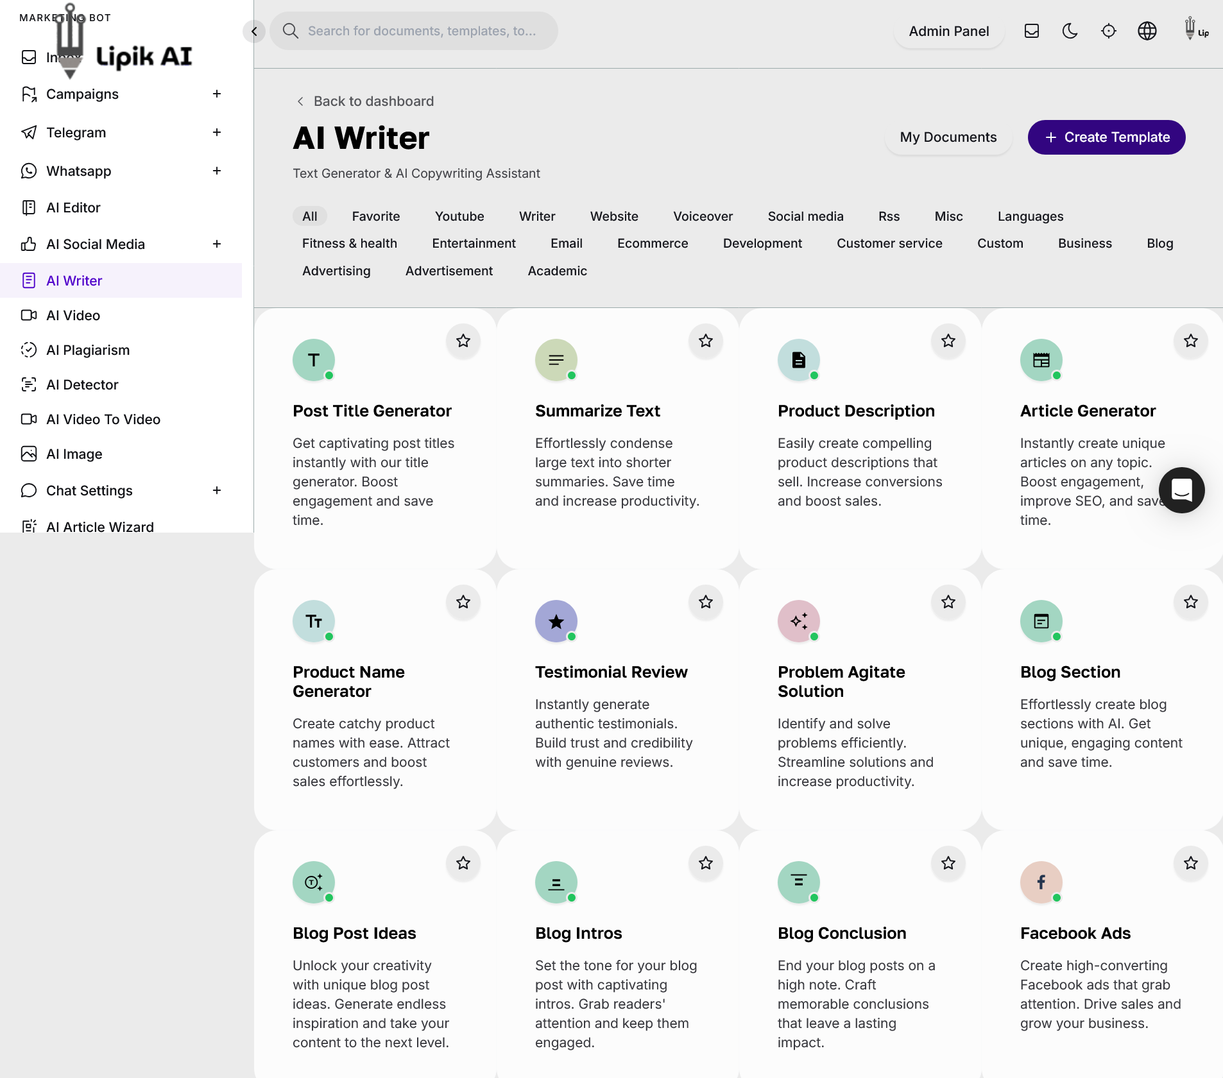1223x1078 pixels.
Task: Expand the Whatsapp submenu plus
Action: (x=217, y=171)
